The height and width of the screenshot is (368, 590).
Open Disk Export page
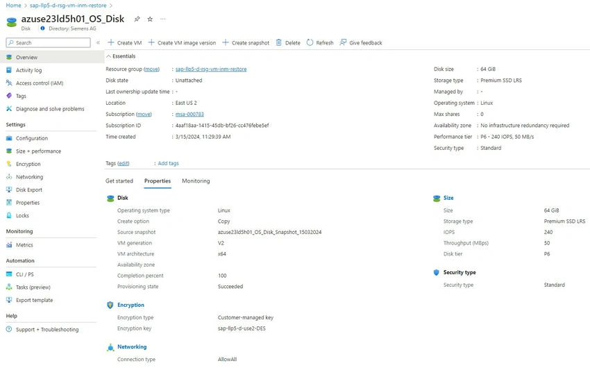[29, 190]
